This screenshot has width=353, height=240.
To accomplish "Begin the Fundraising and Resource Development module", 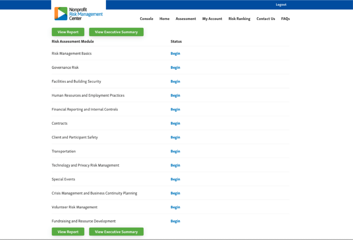I will pyautogui.click(x=175, y=221).
